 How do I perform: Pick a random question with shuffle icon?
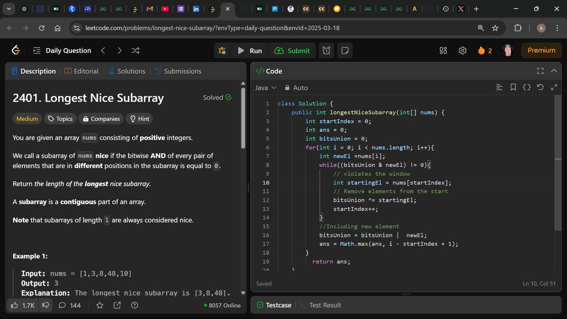(135, 51)
